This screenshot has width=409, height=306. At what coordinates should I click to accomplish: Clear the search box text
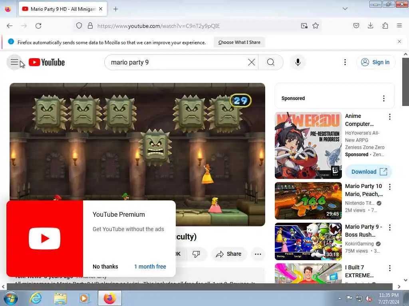[252, 62]
